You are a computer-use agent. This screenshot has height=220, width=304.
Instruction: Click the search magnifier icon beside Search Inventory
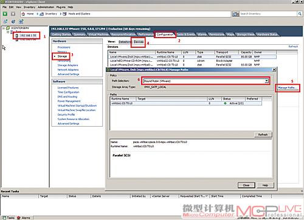[300, 14]
